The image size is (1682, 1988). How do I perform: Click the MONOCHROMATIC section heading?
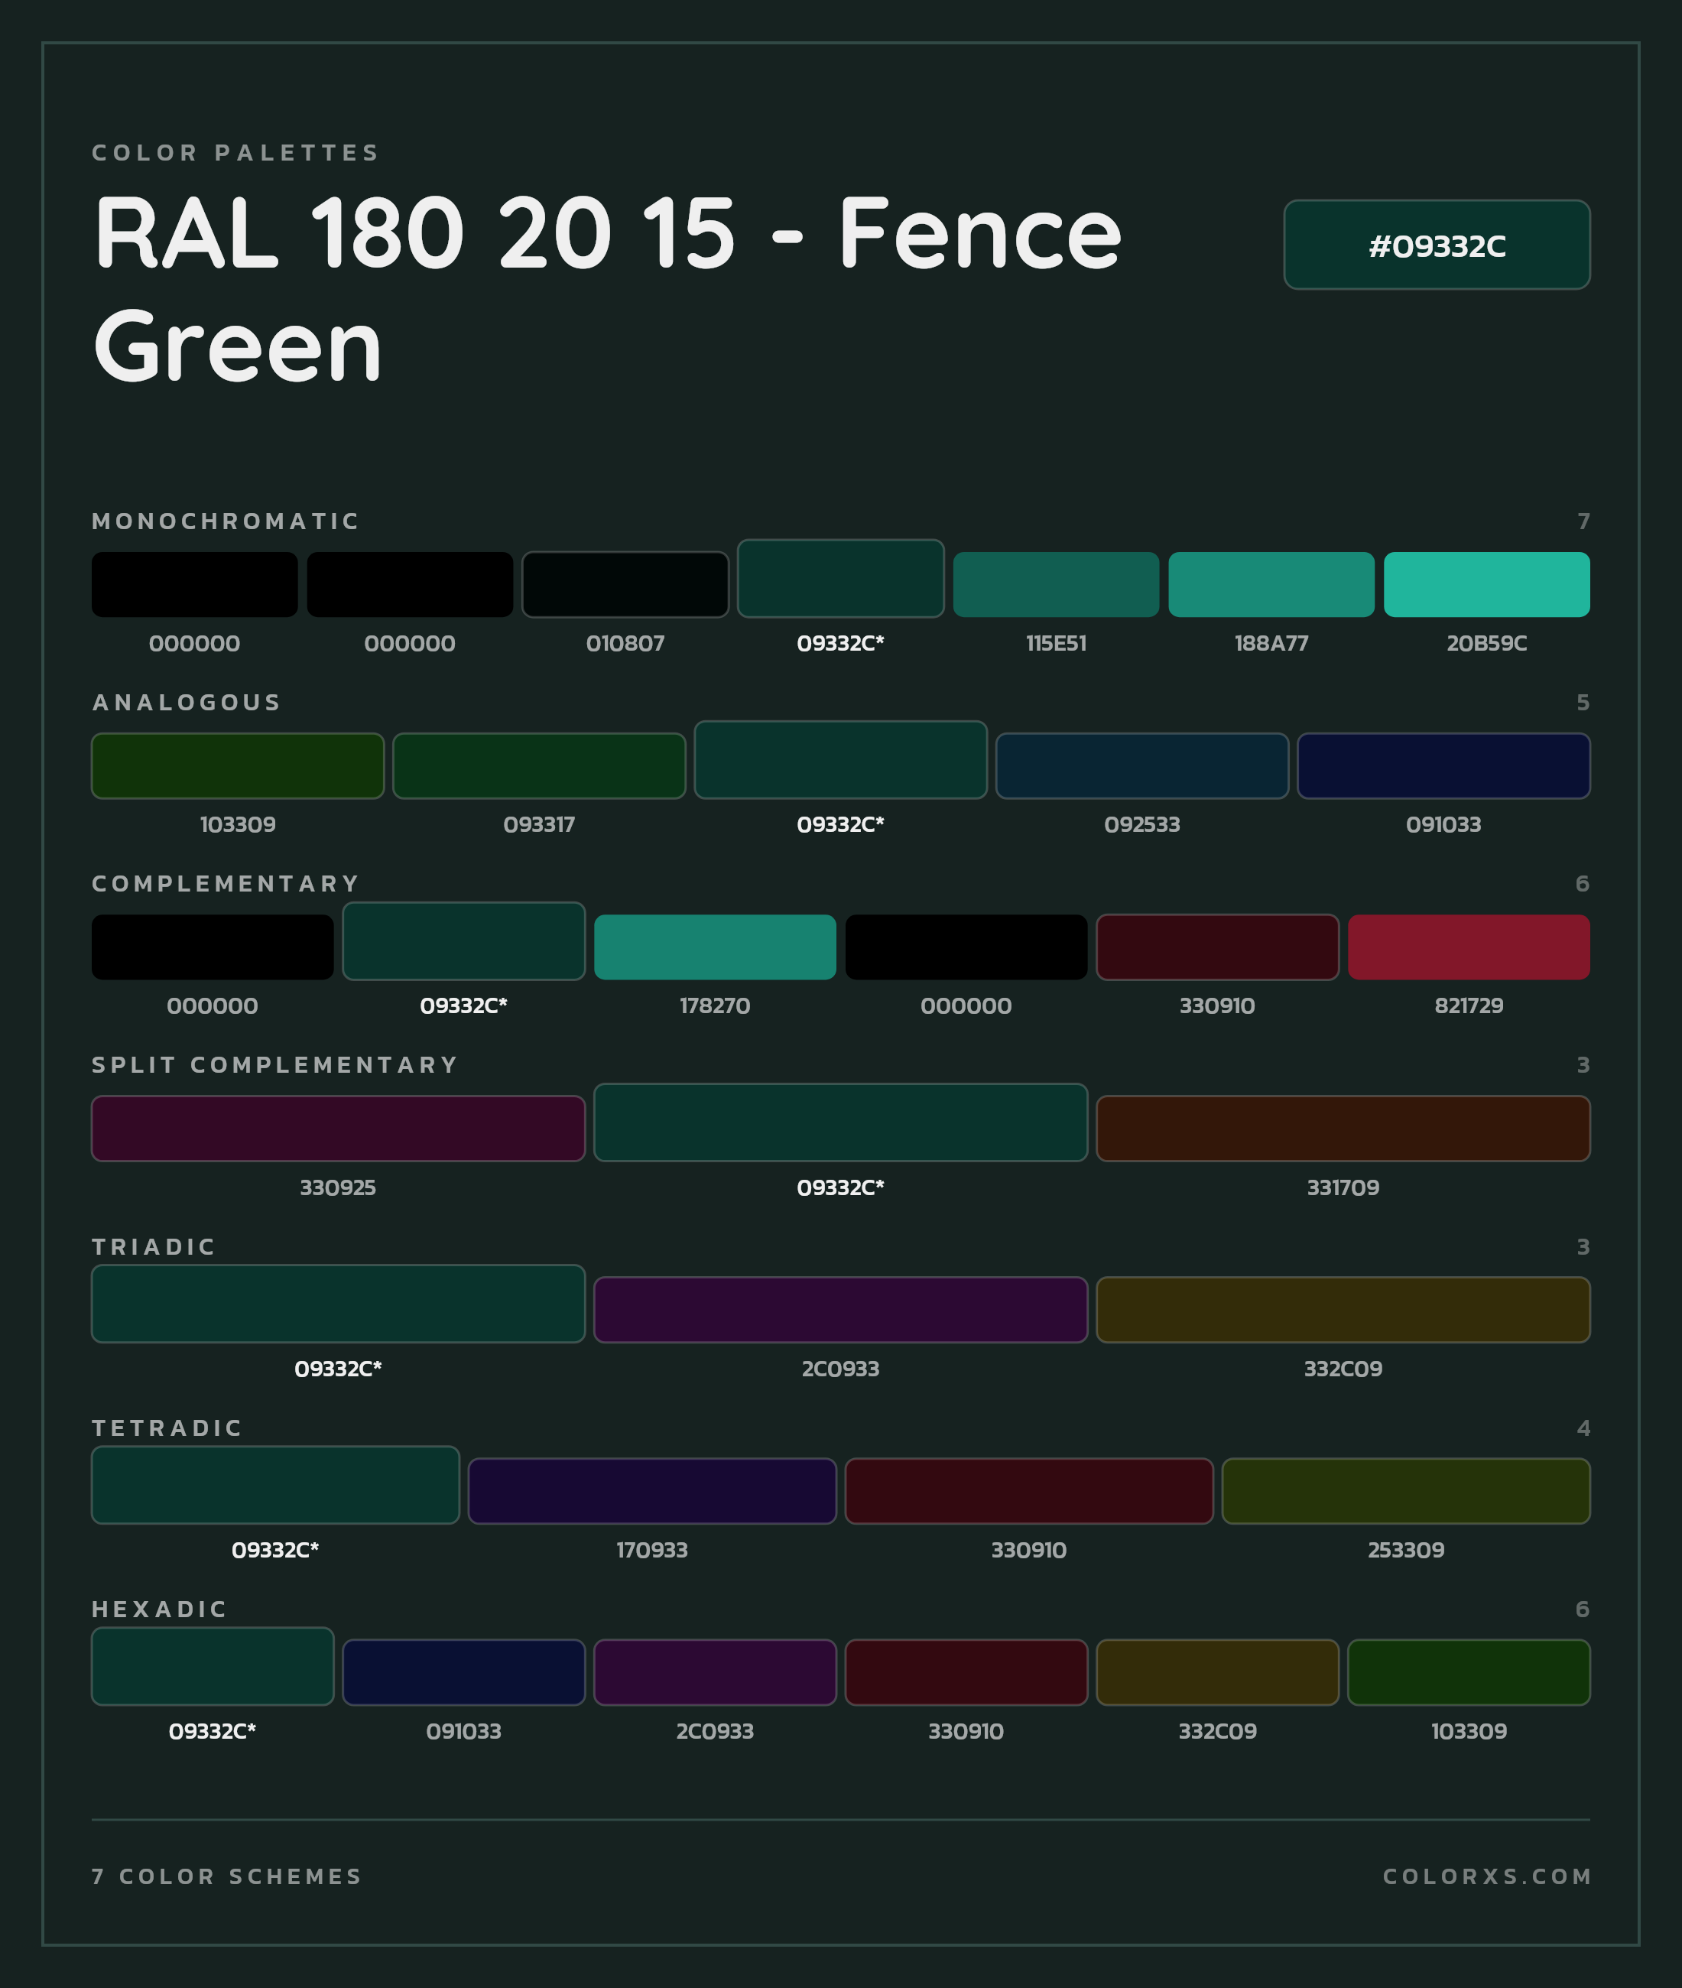point(226,521)
